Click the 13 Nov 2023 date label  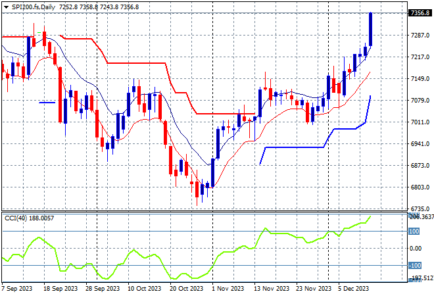click(272, 288)
